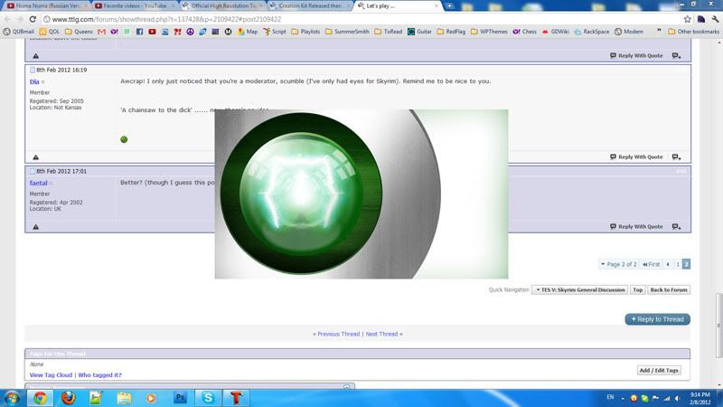
Task: Click the Windows Start orb
Action: (12, 397)
